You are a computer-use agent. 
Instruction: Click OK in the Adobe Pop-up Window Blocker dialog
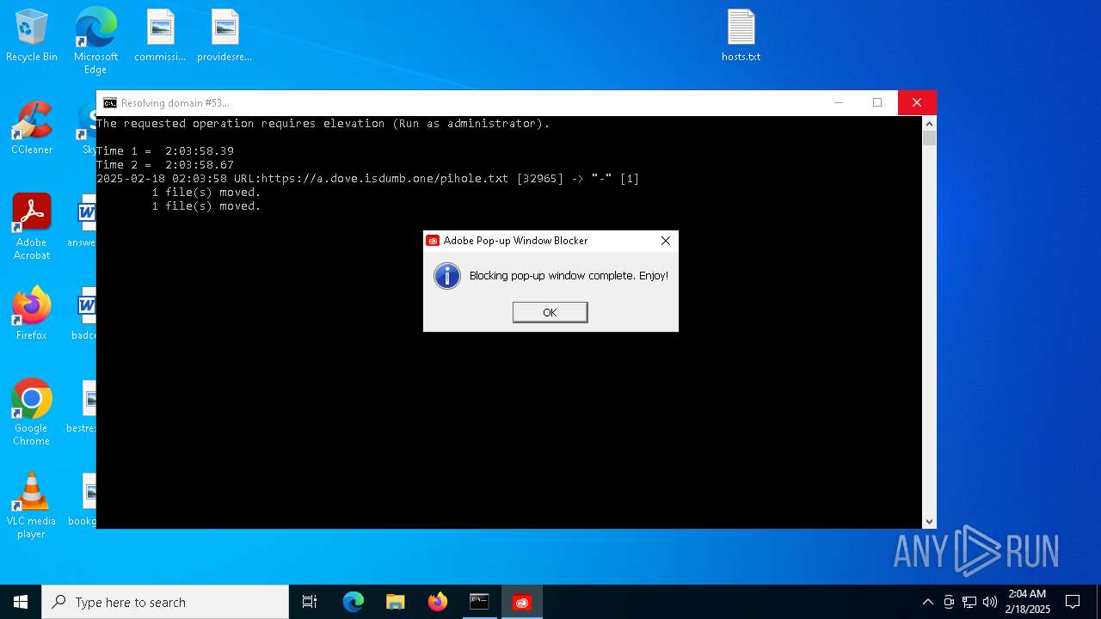(x=550, y=312)
